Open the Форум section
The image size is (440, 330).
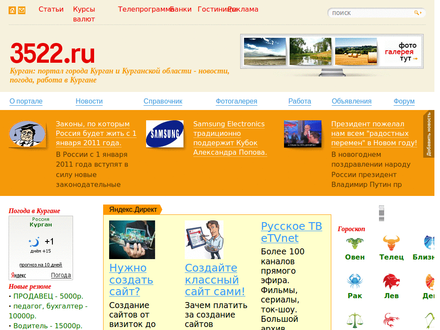point(404,101)
